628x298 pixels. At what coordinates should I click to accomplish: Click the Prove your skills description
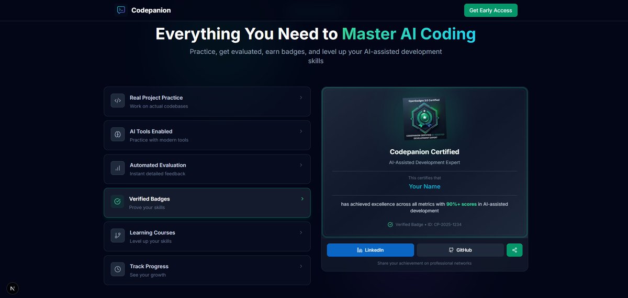pyautogui.click(x=147, y=207)
